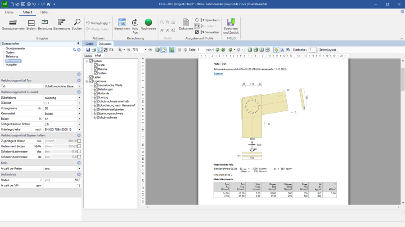Toggle the Querzug checkbox
The height and width of the screenshot is (227, 405).
95,97
